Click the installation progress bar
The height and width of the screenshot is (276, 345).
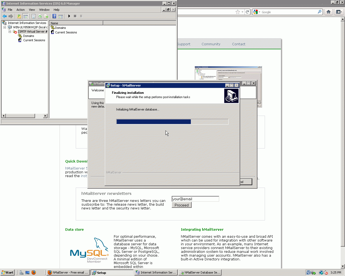point(172,122)
